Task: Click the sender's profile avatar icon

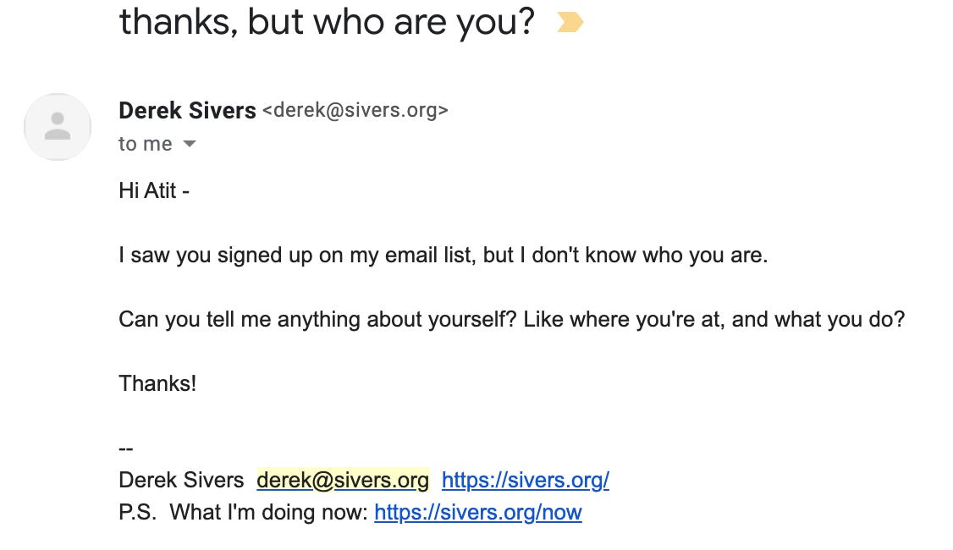Action: (x=58, y=127)
